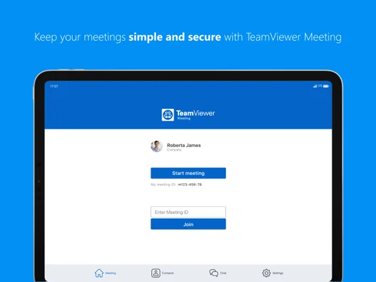Select the Contacts tab label

[x=168, y=273]
